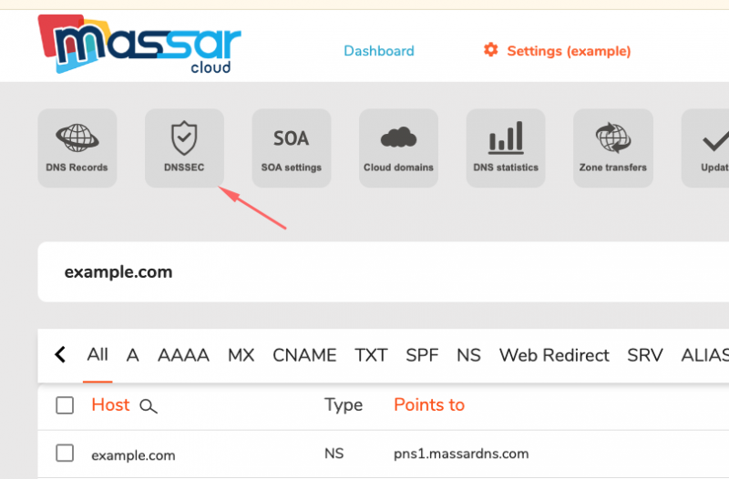Image resolution: width=729 pixels, height=479 pixels.
Task: Sort by Host column header
Action: tap(110, 404)
